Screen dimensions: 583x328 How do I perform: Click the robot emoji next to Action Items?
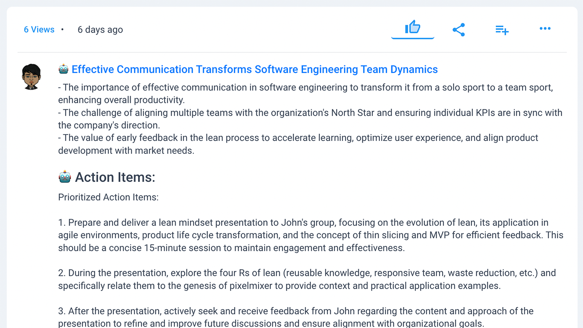64,177
